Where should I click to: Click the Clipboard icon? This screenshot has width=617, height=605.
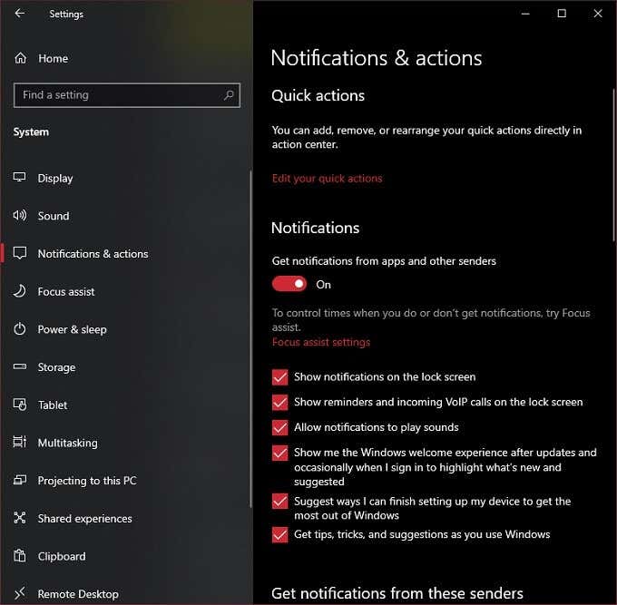(x=20, y=556)
